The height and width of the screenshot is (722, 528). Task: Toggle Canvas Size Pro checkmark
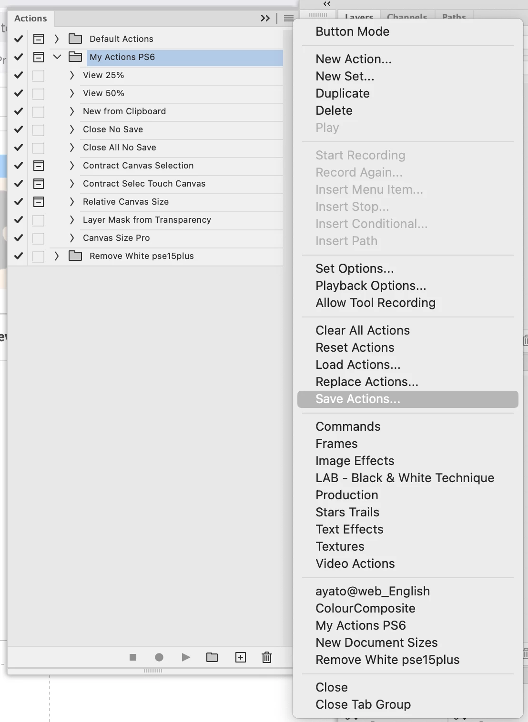pyautogui.click(x=19, y=237)
